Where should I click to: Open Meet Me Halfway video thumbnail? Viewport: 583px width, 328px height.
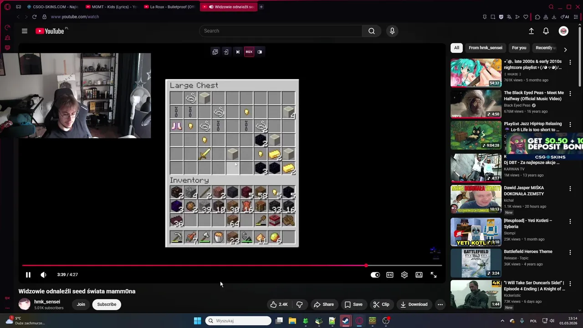[x=476, y=104]
